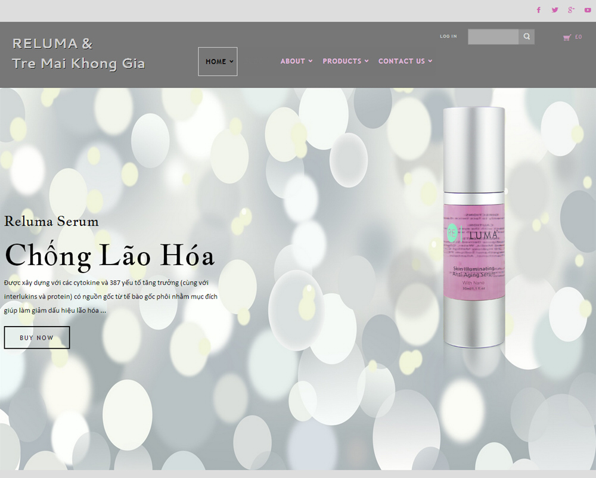Click the Chống Lão Hóa headline
The image size is (596, 478).
coord(110,256)
